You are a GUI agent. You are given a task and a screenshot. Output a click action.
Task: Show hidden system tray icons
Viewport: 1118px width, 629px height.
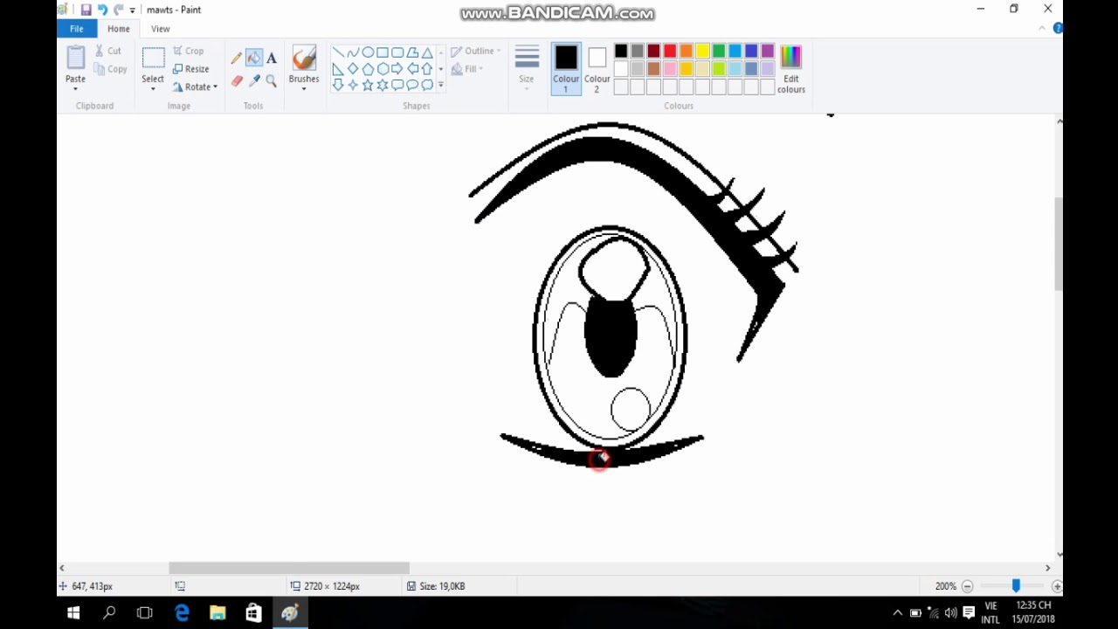click(x=897, y=613)
